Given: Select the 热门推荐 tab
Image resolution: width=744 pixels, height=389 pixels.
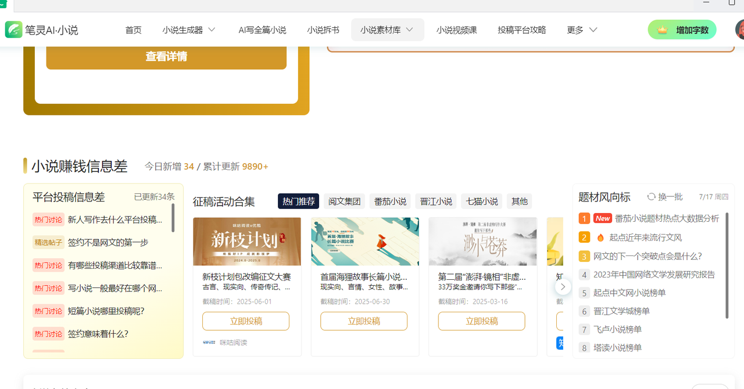Looking at the screenshot, I should point(299,201).
